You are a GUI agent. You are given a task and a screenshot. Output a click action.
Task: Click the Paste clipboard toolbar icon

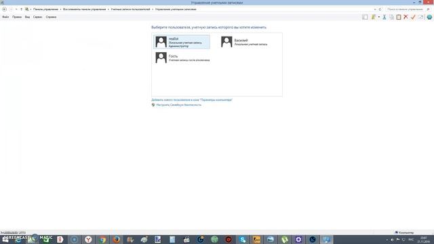[399, 17]
